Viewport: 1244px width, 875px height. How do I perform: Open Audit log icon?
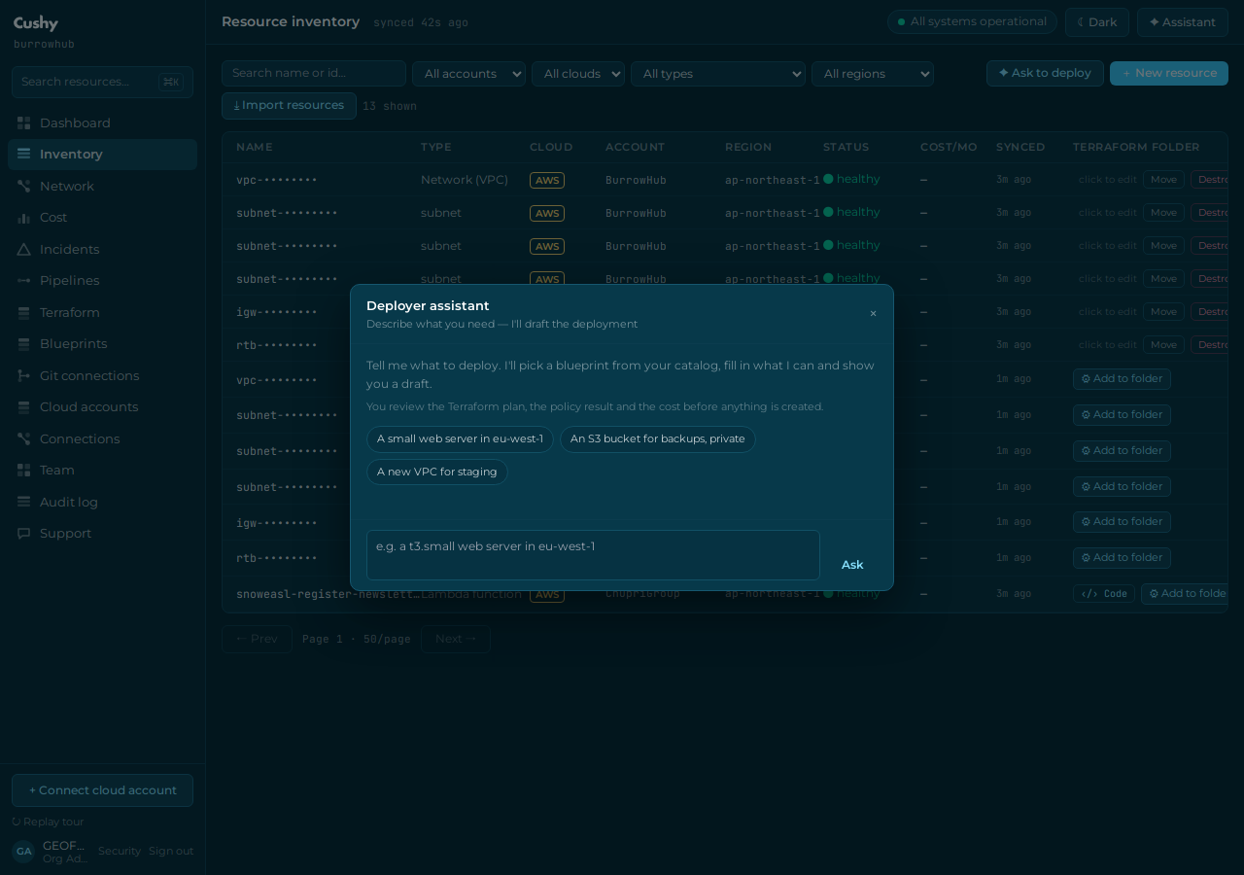(23, 502)
